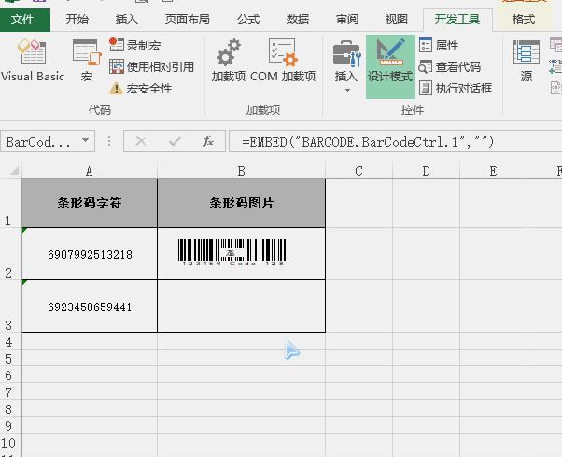Click the Name Box showing BarCod...

tap(40, 142)
